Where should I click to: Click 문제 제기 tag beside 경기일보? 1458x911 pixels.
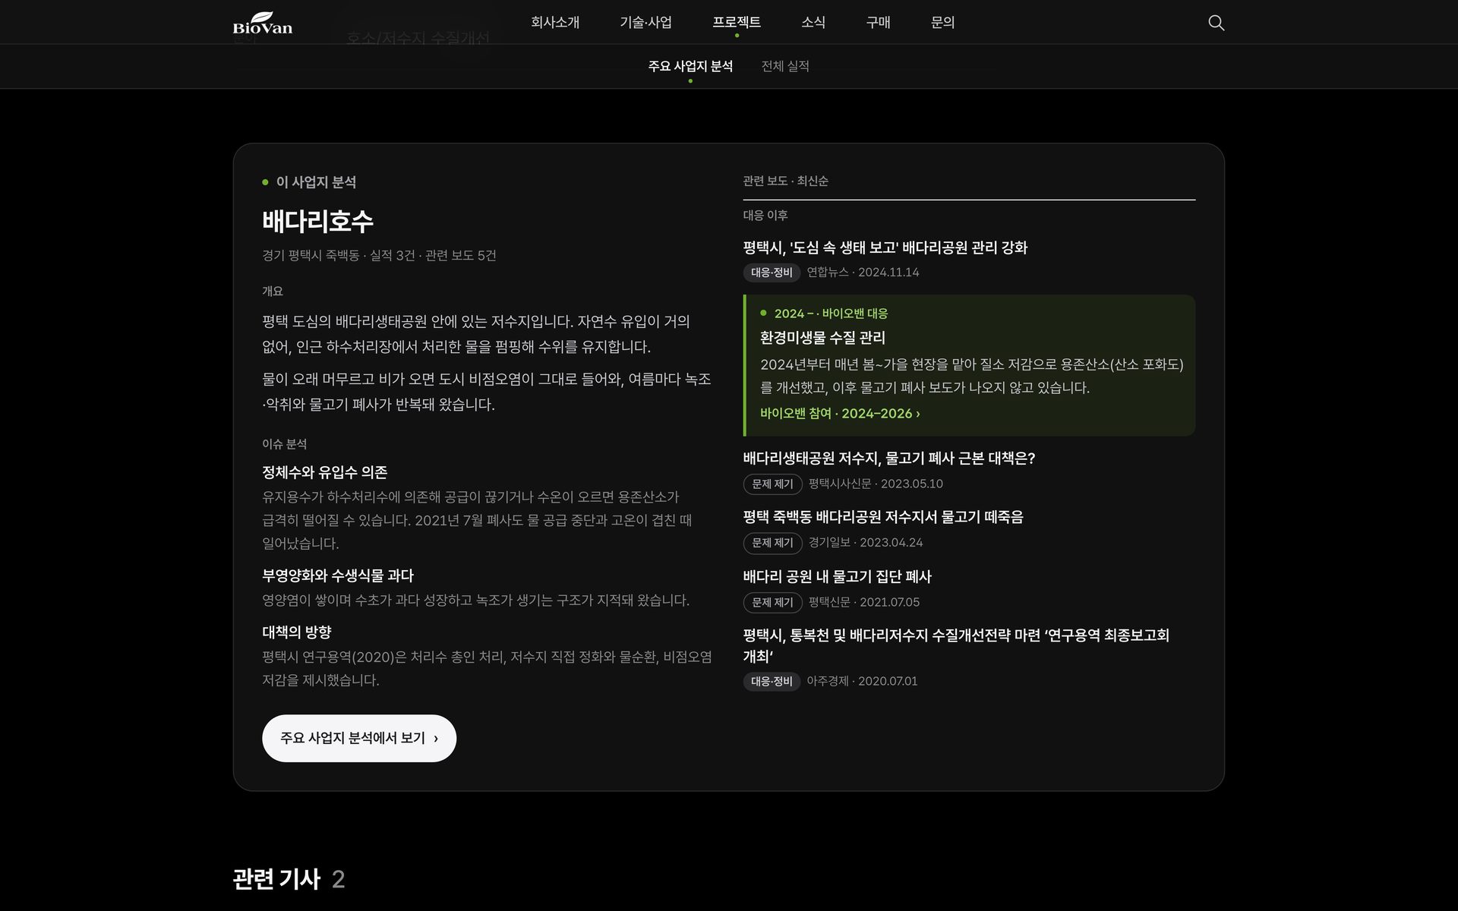[772, 543]
